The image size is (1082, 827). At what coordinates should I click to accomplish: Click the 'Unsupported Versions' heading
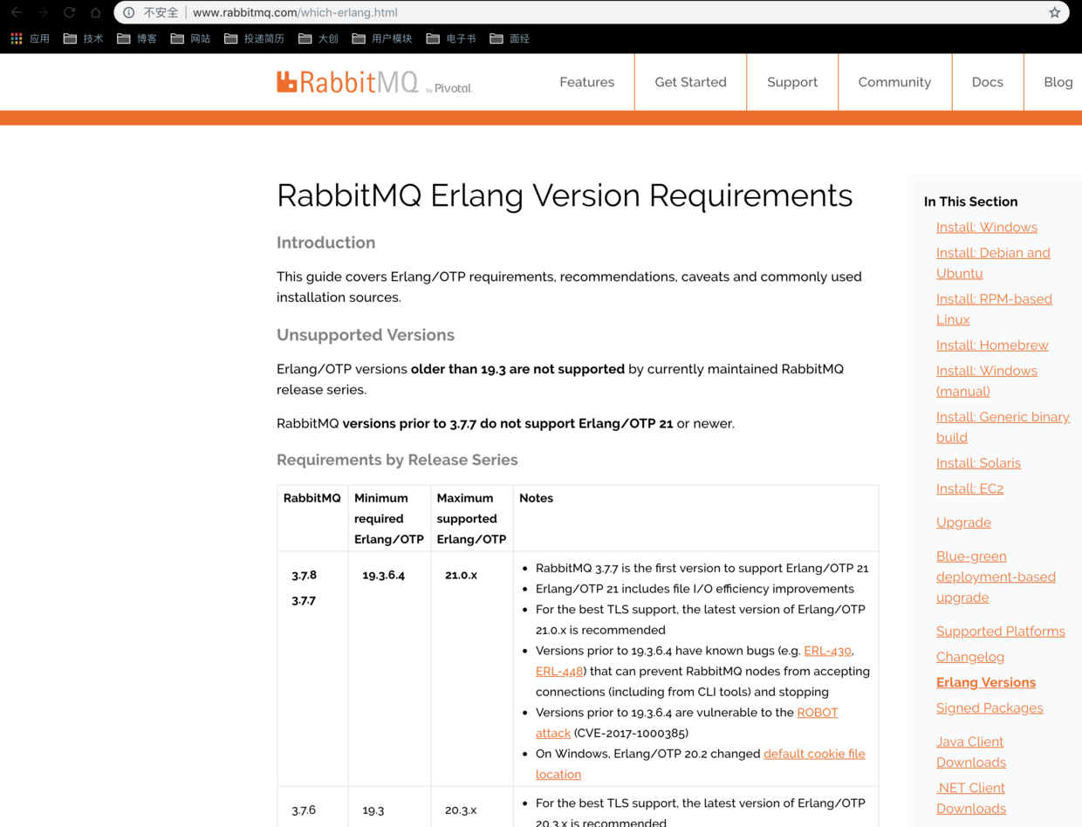[x=366, y=335]
